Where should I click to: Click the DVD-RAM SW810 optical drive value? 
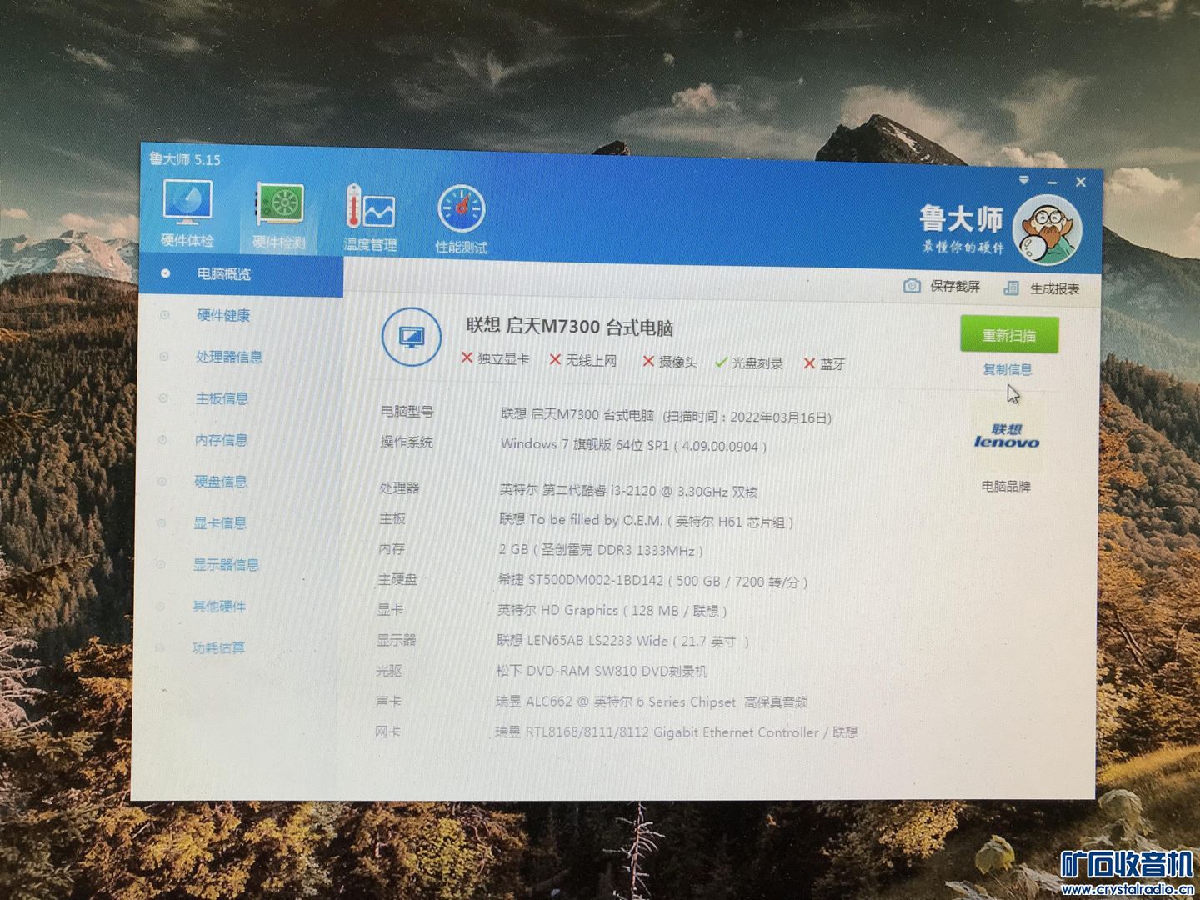(602, 671)
